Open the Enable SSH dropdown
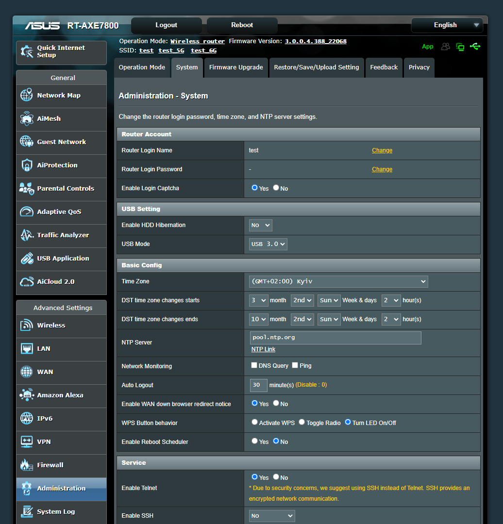 pos(272,516)
